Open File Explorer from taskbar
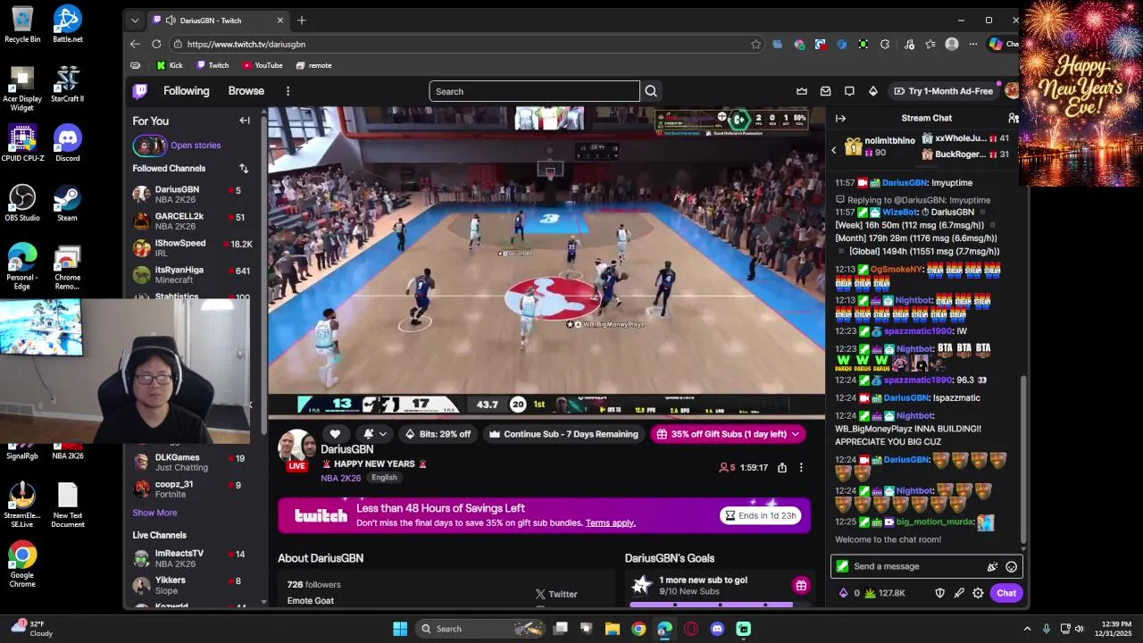This screenshot has width=1143, height=643. pos(613,629)
